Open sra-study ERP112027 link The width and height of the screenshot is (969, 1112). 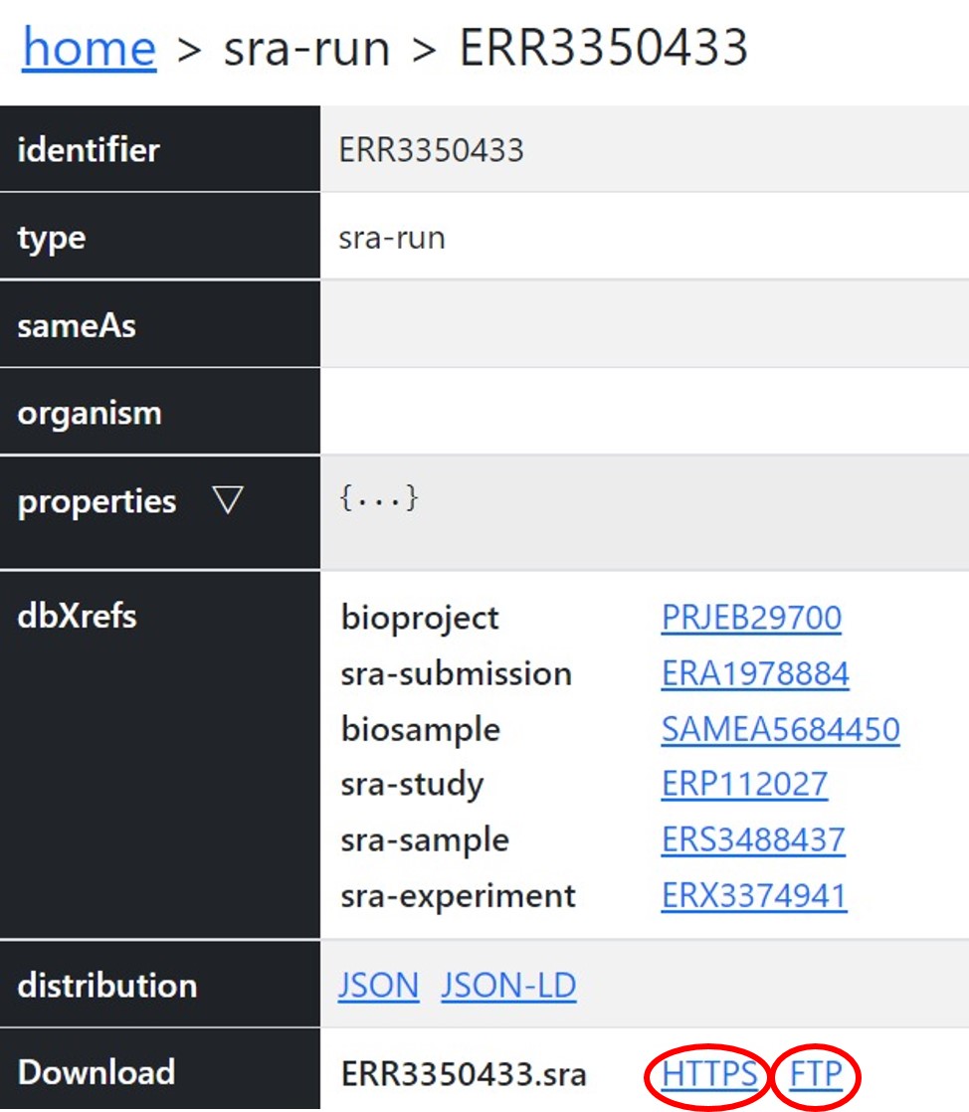tap(744, 785)
